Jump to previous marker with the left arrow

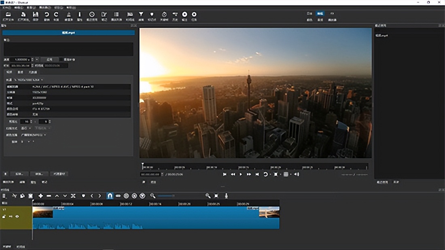[x=92, y=196]
